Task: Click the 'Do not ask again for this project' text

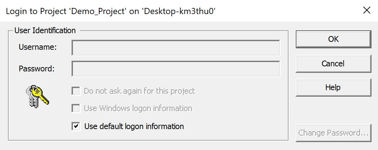Action: tap(139, 91)
